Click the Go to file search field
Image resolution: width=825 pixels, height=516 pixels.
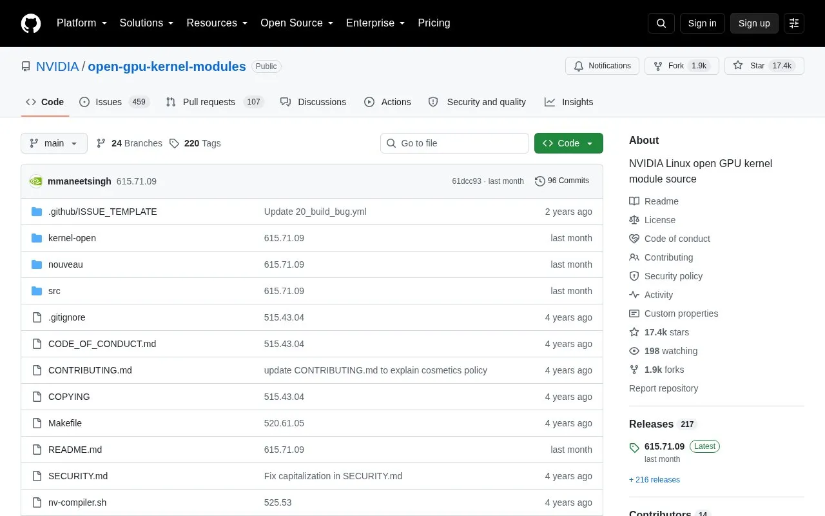pyautogui.click(x=454, y=143)
